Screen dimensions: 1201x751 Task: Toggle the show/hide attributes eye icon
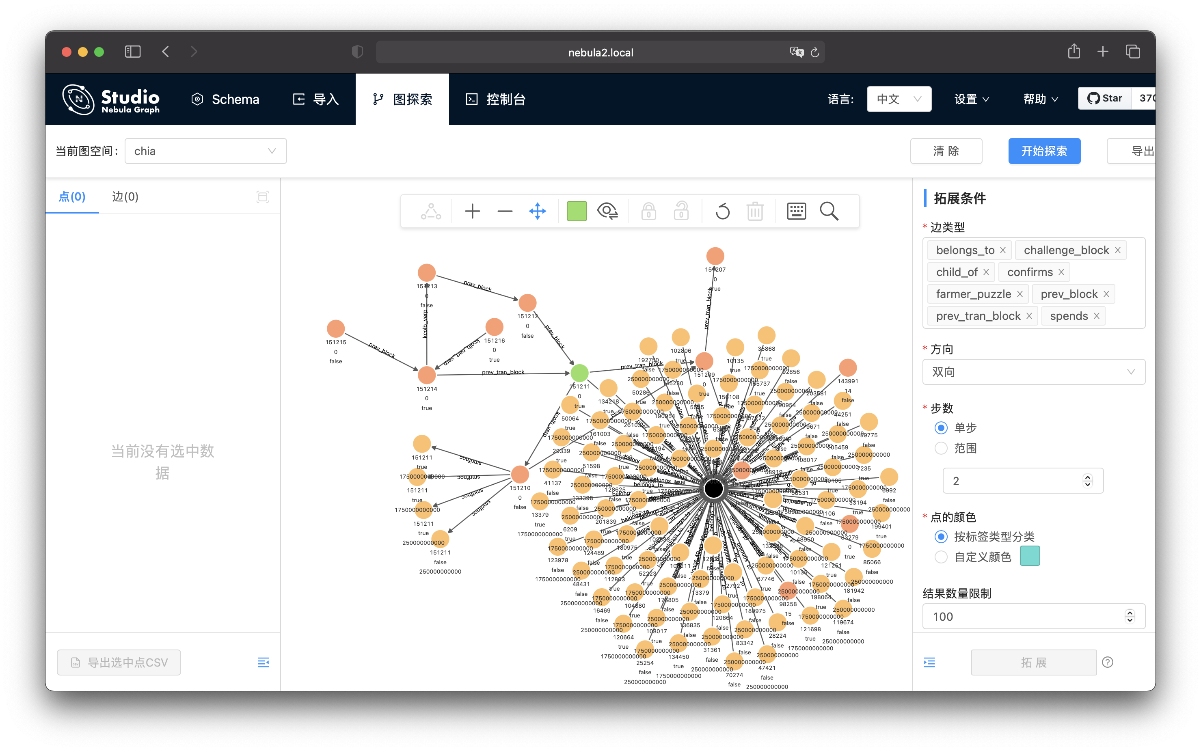pos(607,211)
